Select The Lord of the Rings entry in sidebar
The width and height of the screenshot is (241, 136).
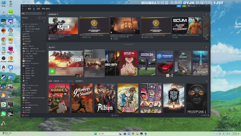tap(34, 51)
